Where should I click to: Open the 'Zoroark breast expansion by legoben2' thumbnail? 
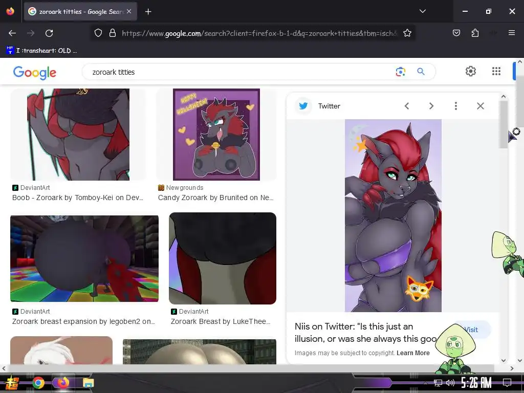[84, 258]
